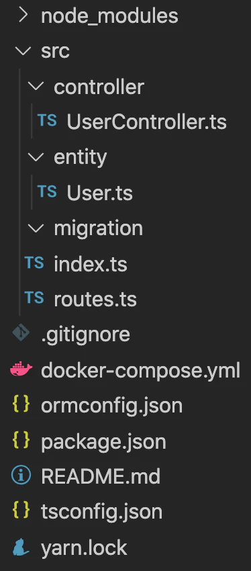The image size is (251, 571).
Task: Click the TS icon next to User.ts
Action: coord(47,191)
